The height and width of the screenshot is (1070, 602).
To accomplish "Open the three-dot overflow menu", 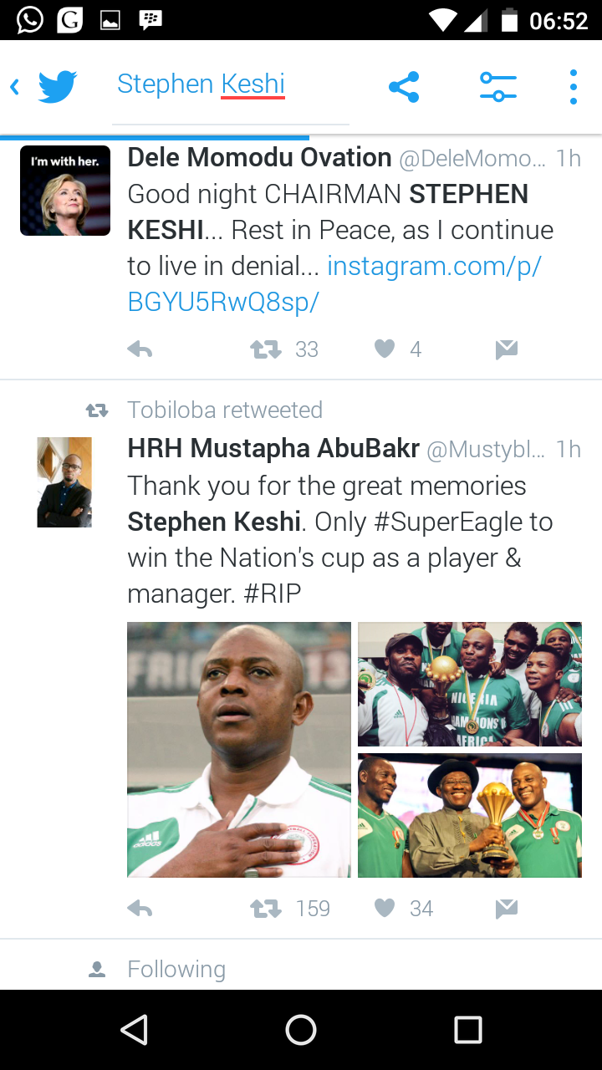I will pos(573,86).
